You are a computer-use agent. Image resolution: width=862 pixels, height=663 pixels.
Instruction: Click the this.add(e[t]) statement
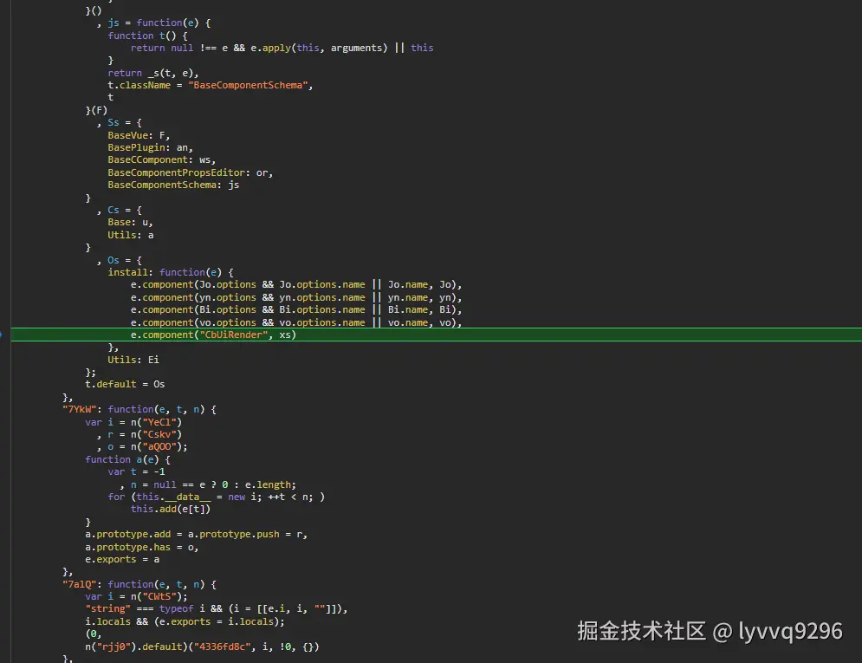coord(171,509)
